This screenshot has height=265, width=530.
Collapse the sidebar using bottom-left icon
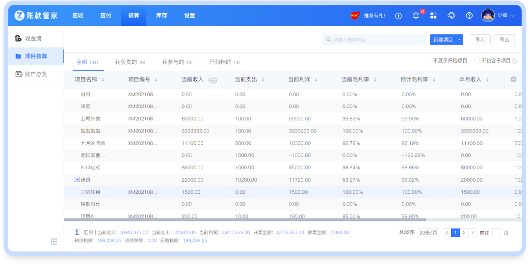tap(54, 241)
